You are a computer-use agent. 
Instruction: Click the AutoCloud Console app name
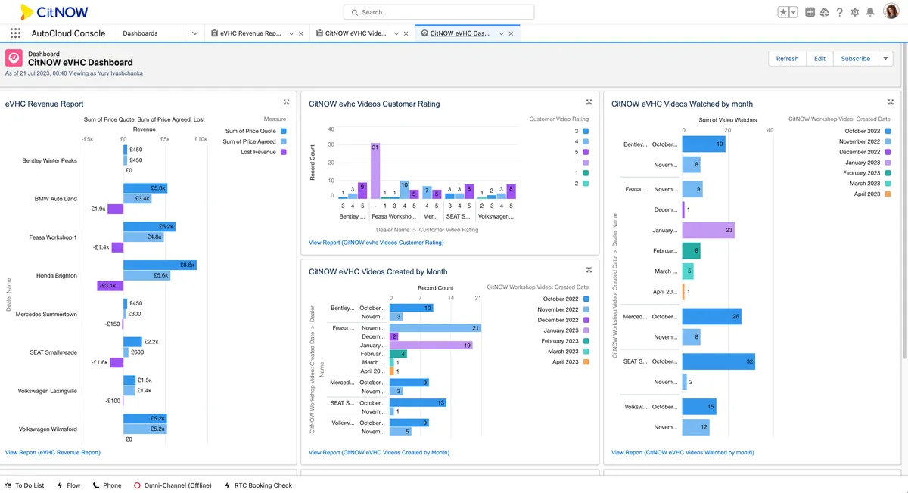[68, 33]
